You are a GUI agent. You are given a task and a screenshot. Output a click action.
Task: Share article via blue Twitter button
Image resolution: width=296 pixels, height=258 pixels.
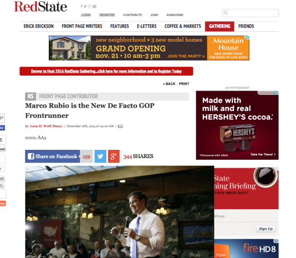[x=100, y=156]
